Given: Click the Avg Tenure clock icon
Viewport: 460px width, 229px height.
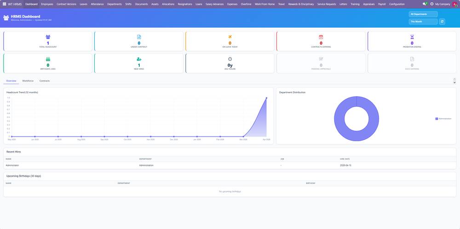Looking at the screenshot, I should (230, 59).
